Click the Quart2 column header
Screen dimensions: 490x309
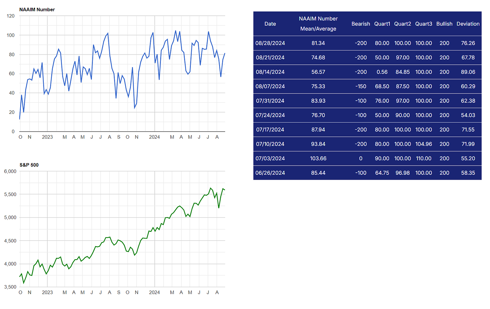pos(403,24)
